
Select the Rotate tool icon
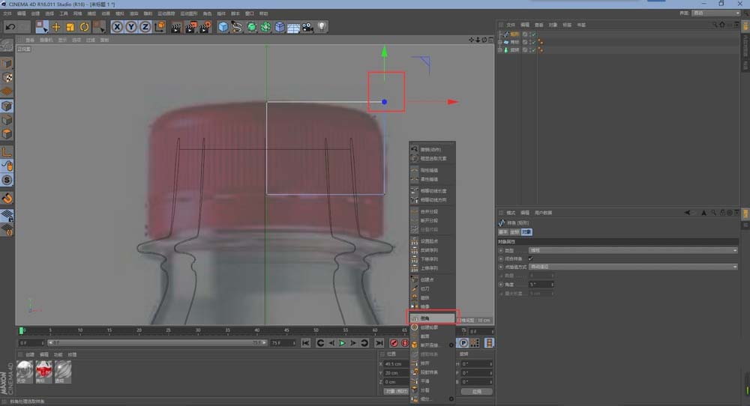(x=84, y=27)
